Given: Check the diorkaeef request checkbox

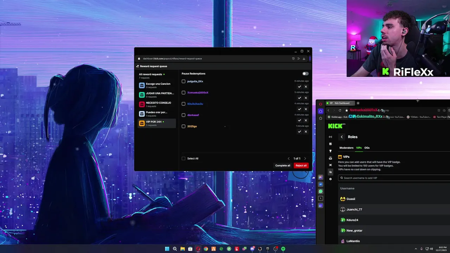Looking at the screenshot, I should (184, 115).
